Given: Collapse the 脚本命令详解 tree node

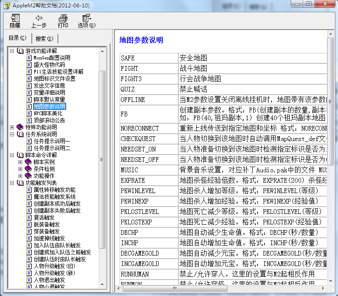Looking at the screenshot, I should pyautogui.click(x=12, y=155).
